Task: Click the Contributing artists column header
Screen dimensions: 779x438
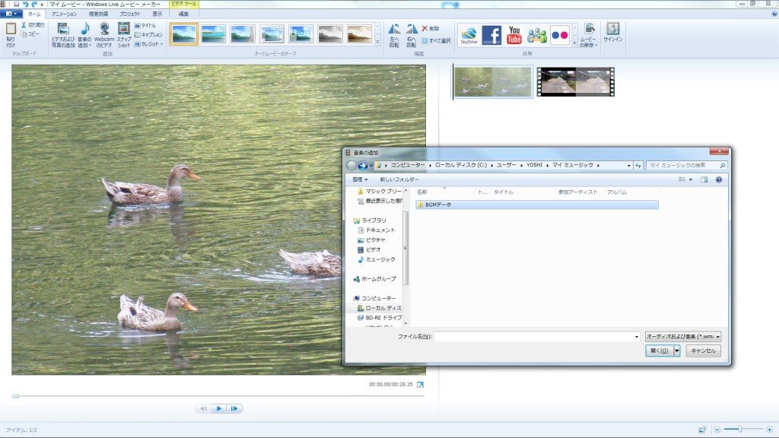Action: coord(578,192)
